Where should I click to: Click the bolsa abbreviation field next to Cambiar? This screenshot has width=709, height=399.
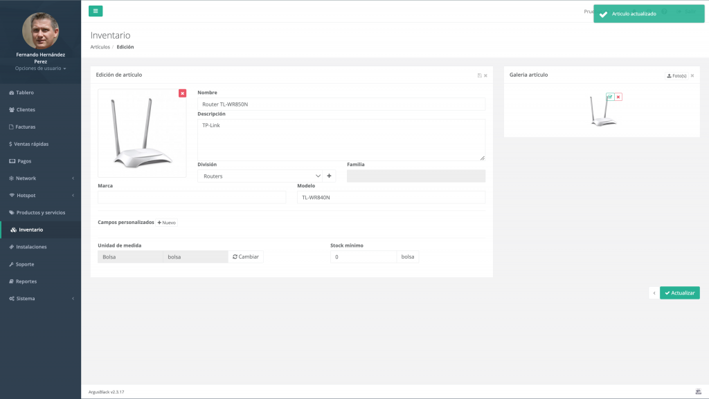pos(195,257)
